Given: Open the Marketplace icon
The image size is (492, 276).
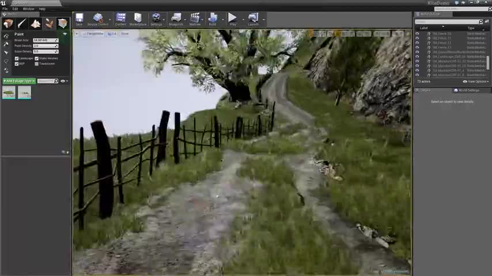Looking at the screenshot, I should tap(138, 19).
